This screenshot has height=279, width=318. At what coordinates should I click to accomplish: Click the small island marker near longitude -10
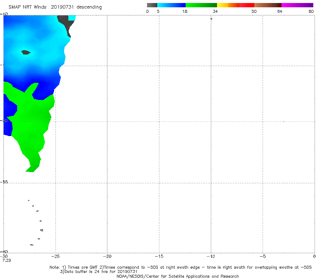[x=211, y=19]
